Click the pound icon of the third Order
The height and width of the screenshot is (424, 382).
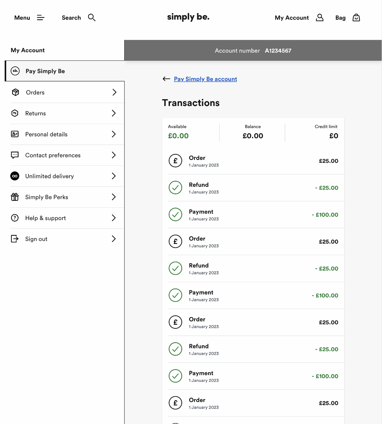[175, 322]
